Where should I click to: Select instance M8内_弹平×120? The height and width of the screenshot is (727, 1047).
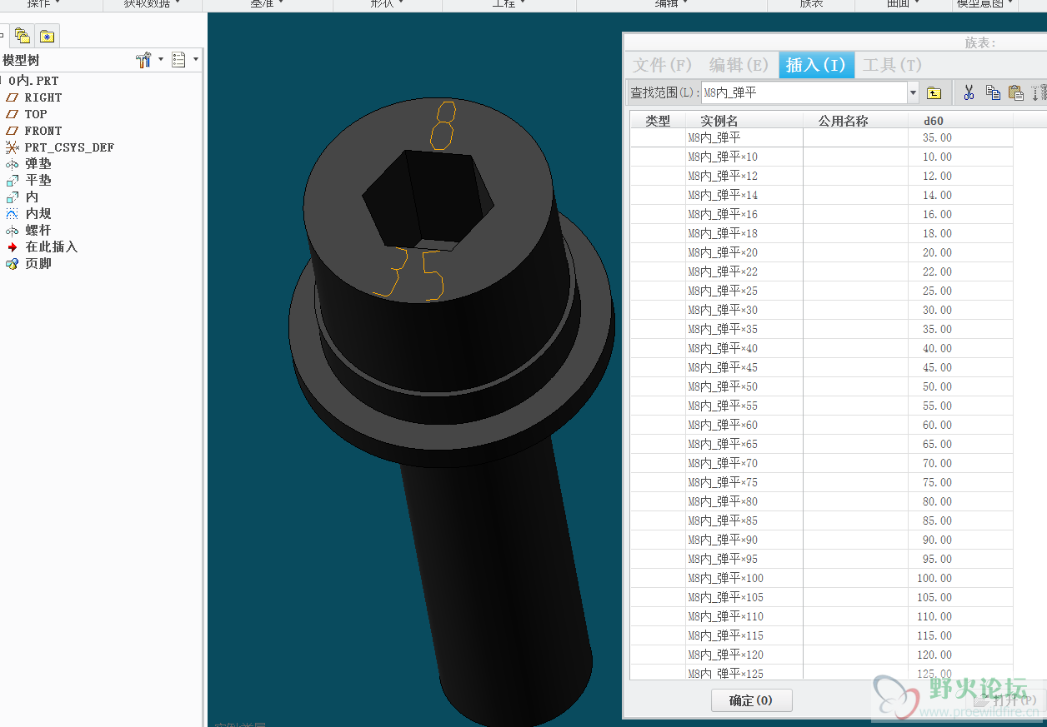click(x=725, y=655)
